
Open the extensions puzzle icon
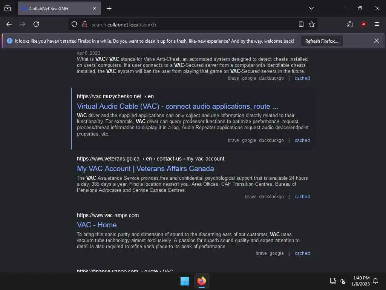(x=350, y=24)
